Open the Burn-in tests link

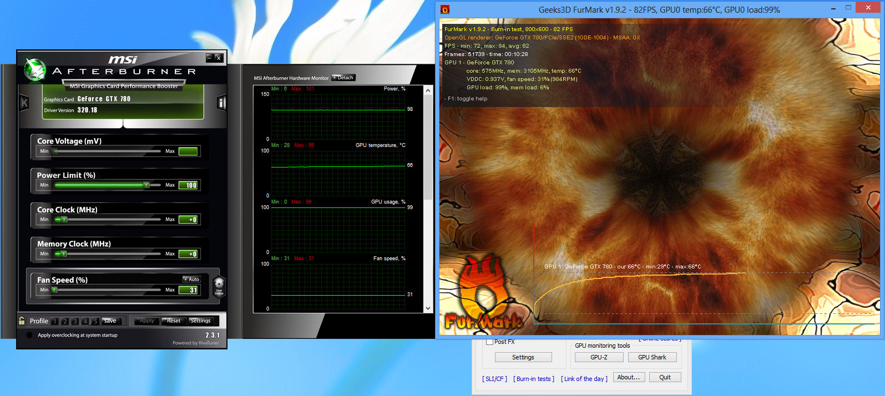[534, 379]
